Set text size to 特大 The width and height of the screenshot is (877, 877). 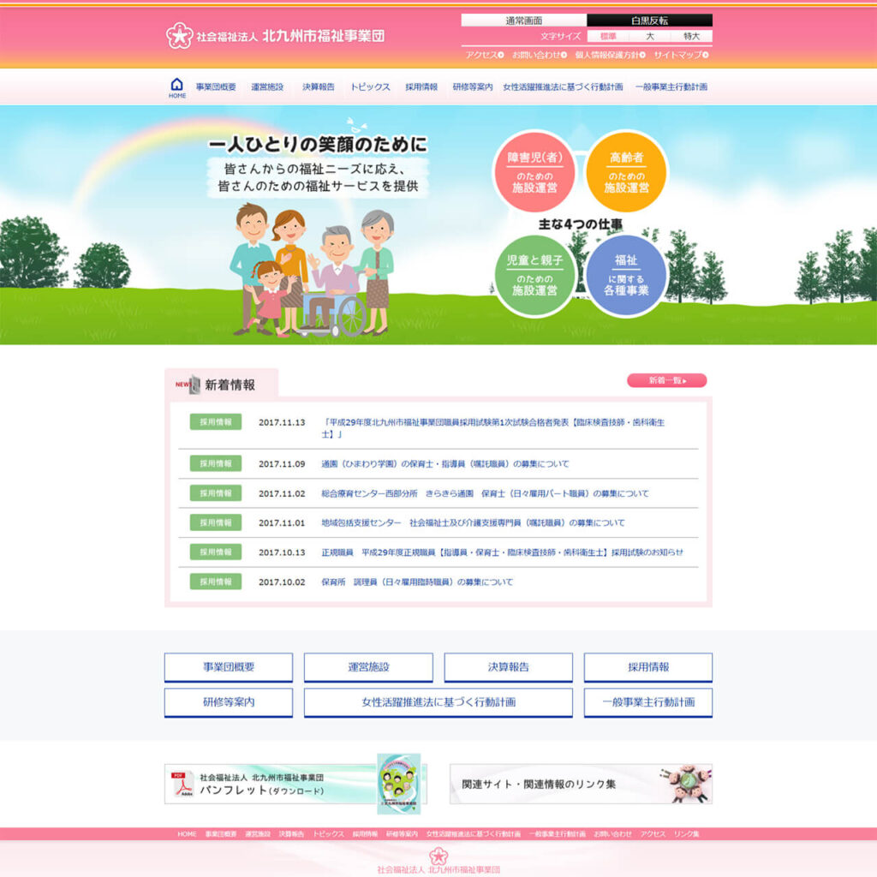click(691, 36)
